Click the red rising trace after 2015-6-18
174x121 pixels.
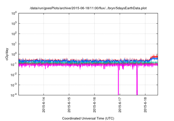[x=154, y=56]
